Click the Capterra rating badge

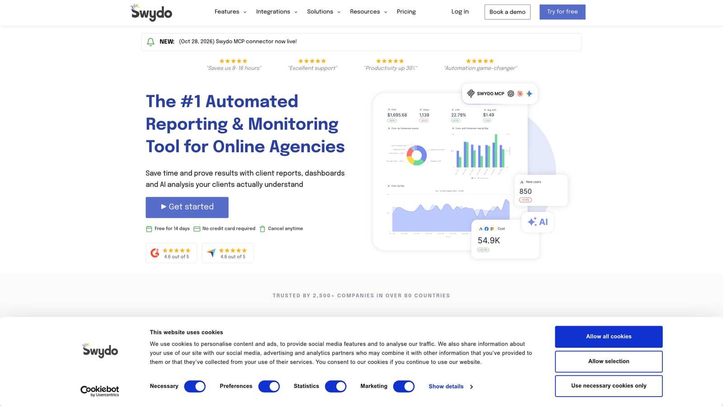228,253
